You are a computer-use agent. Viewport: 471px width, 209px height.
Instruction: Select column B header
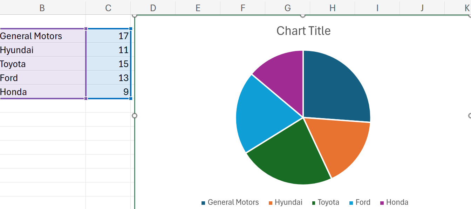[42, 7]
